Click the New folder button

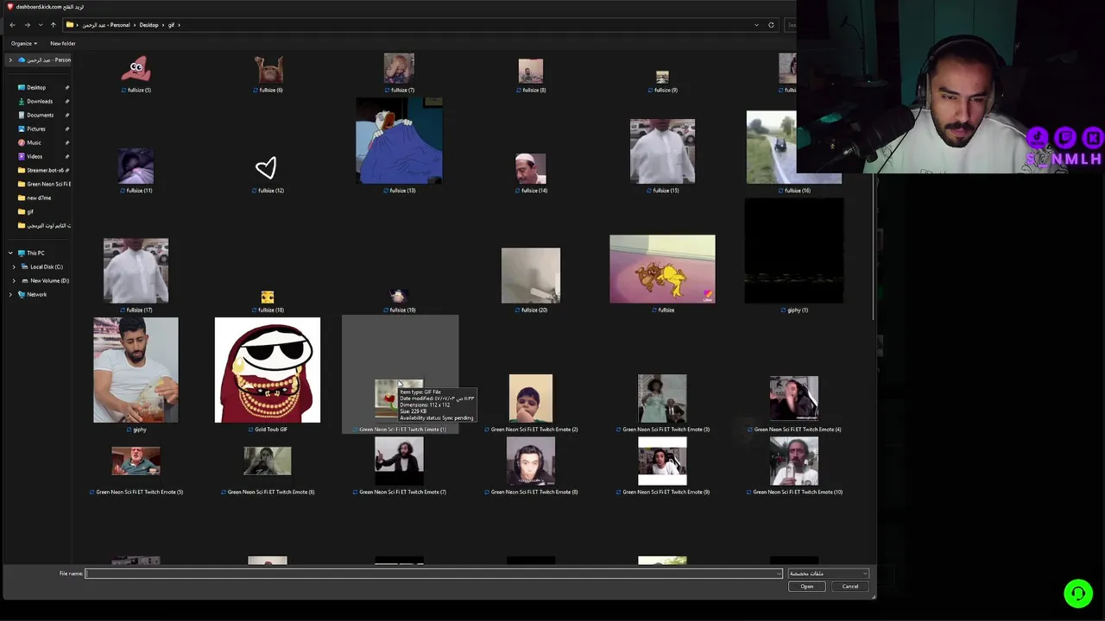tap(62, 43)
